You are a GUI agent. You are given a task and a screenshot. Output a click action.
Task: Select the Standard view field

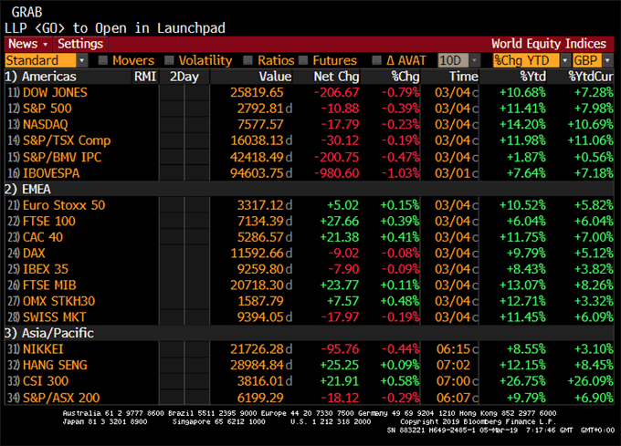click(40, 60)
